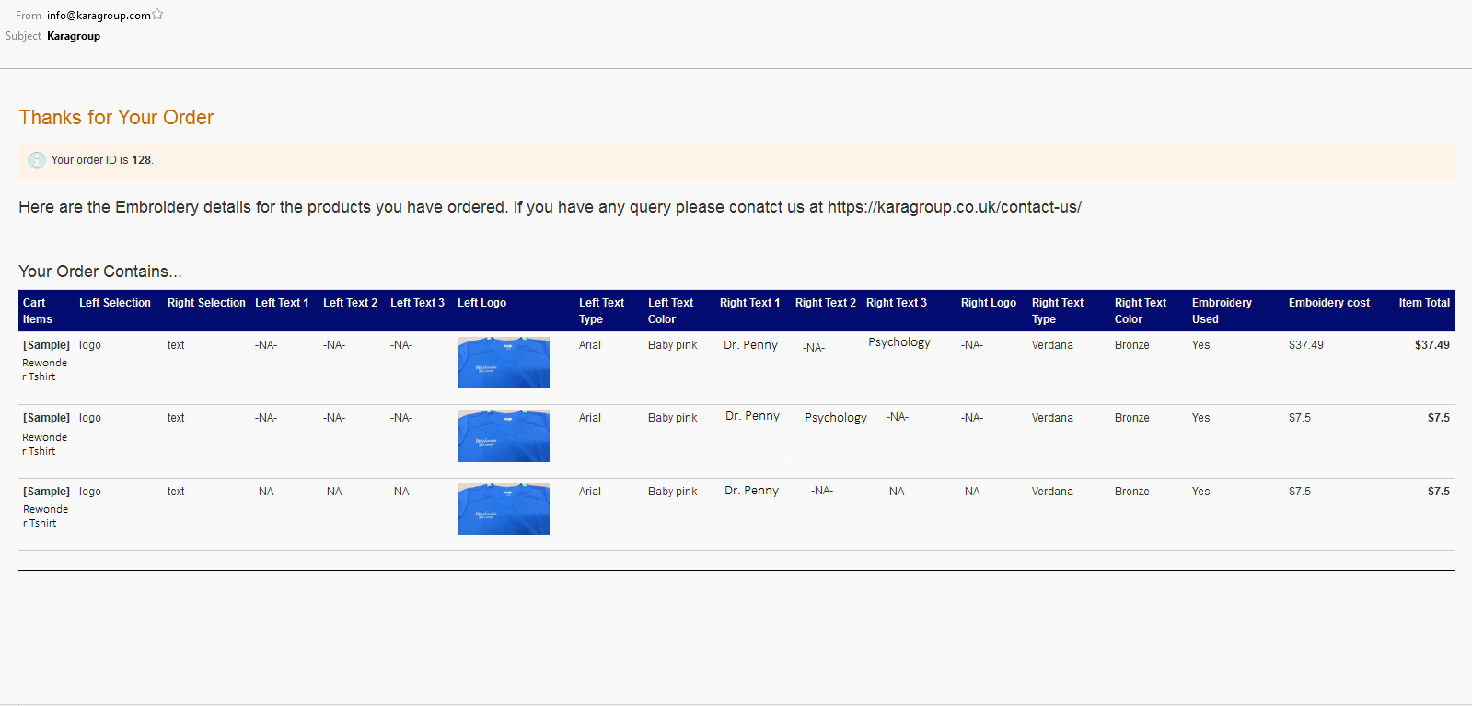This screenshot has width=1472, height=706.
Task: Click 'Psychology' in the second row
Action: tap(836, 418)
